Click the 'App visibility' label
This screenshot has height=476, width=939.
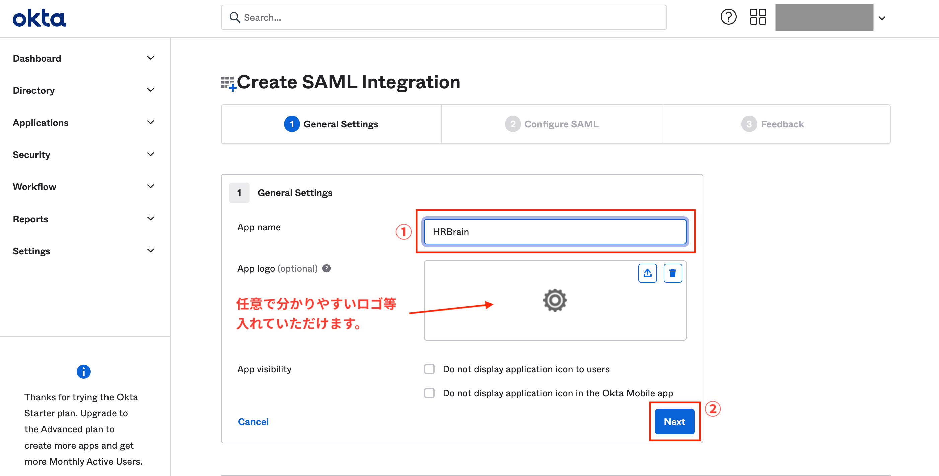point(264,369)
